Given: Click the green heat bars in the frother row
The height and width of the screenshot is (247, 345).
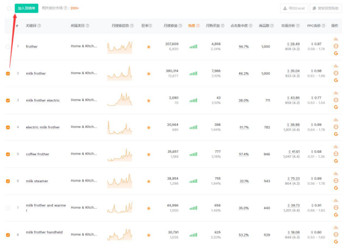Looking at the screenshot, I should [193, 46].
